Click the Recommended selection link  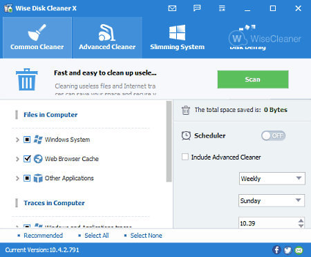point(43,236)
